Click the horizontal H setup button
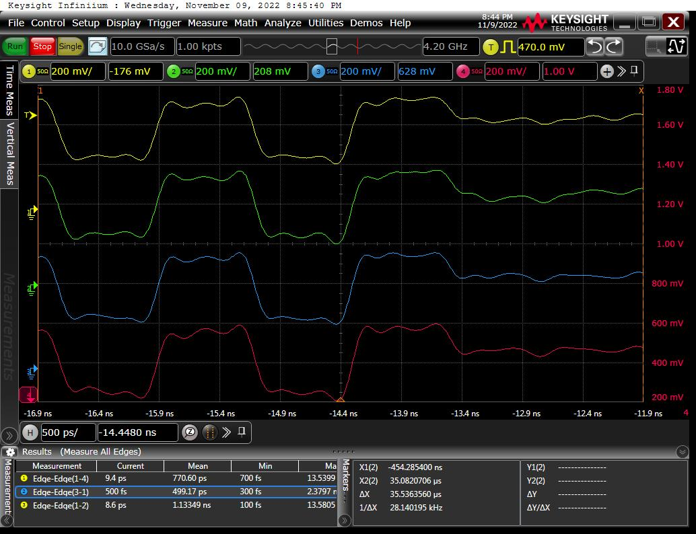This screenshot has width=696, height=534. (x=30, y=432)
